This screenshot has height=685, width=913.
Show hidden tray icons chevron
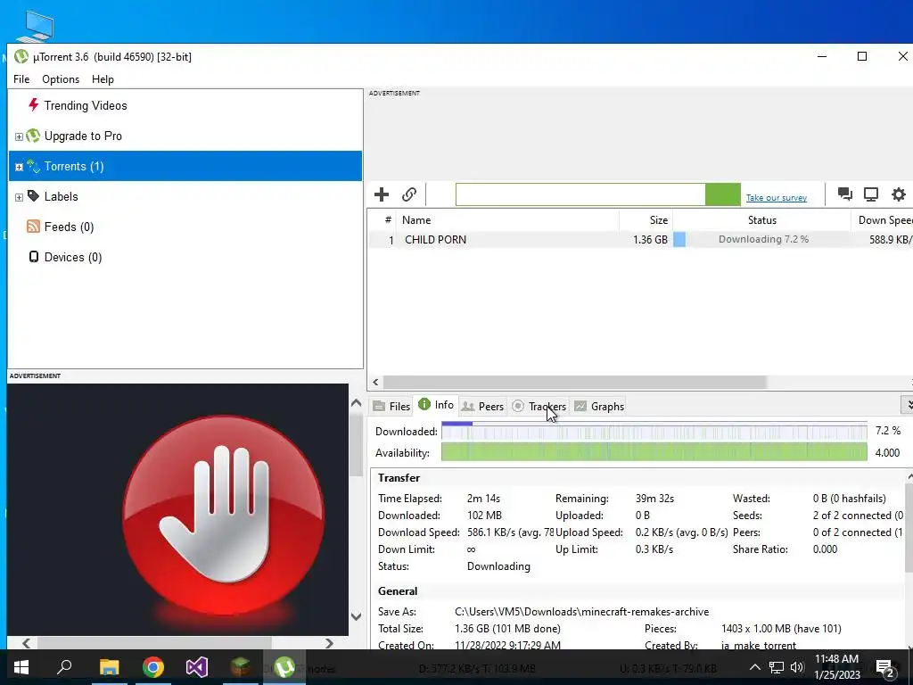pos(754,667)
